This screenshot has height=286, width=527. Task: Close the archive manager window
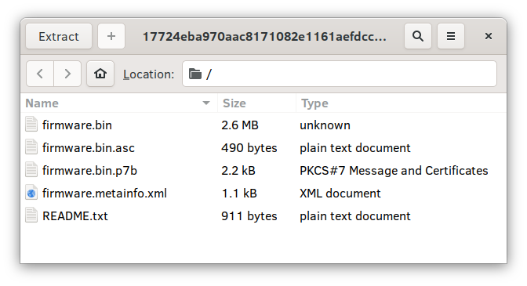pos(489,36)
